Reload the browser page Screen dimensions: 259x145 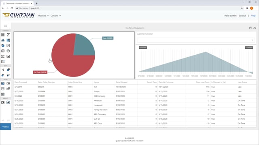click(12, 8)
